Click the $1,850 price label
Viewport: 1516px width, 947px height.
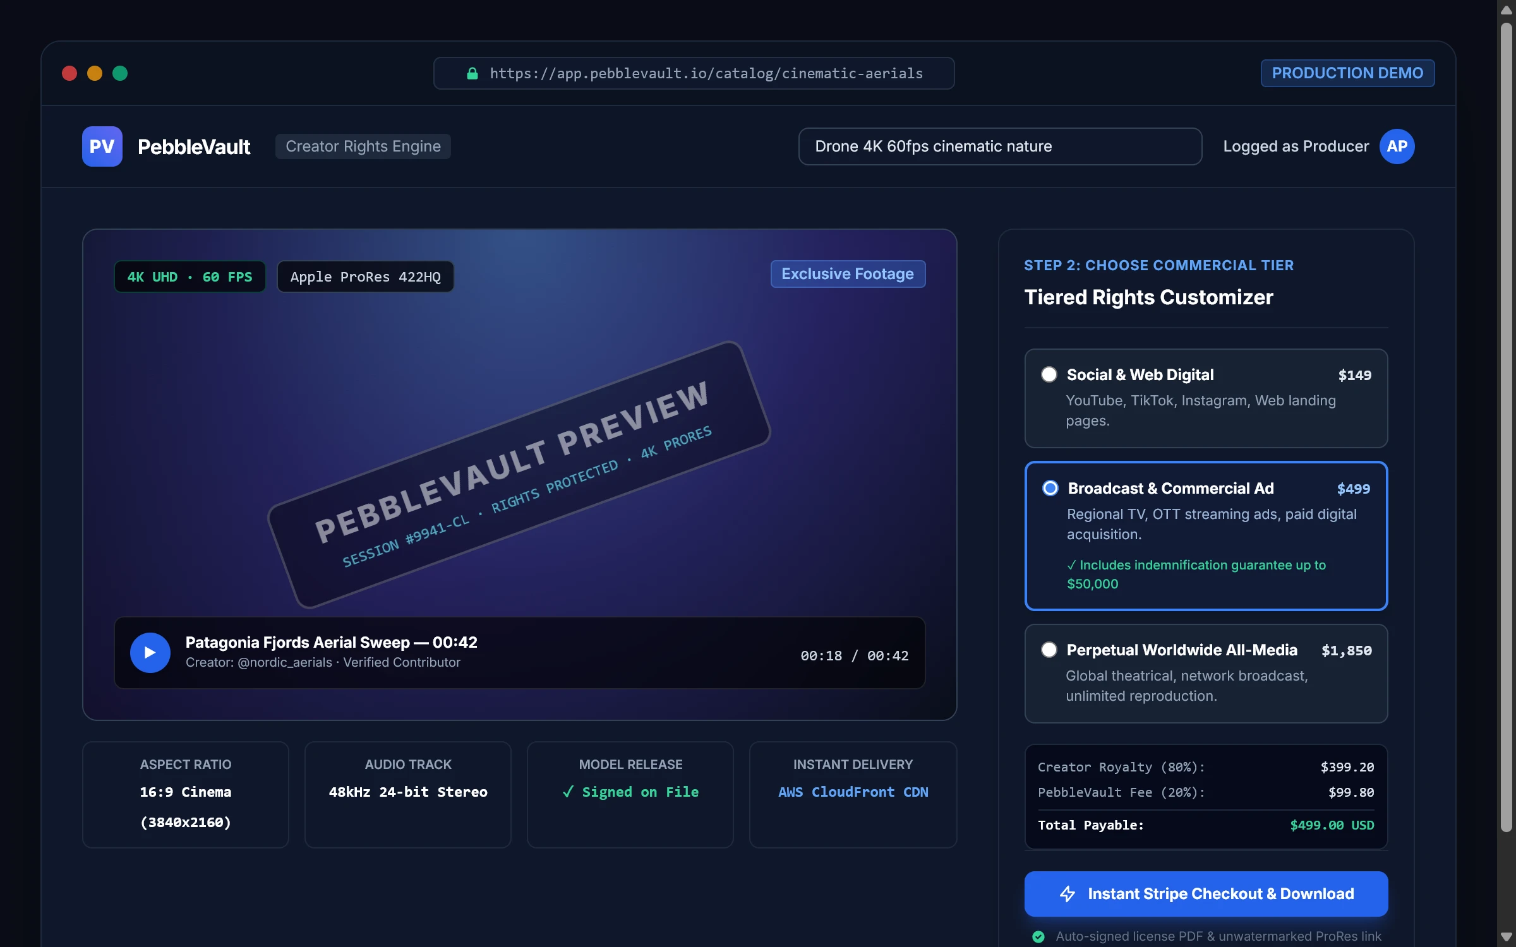tap(1346, 650)
